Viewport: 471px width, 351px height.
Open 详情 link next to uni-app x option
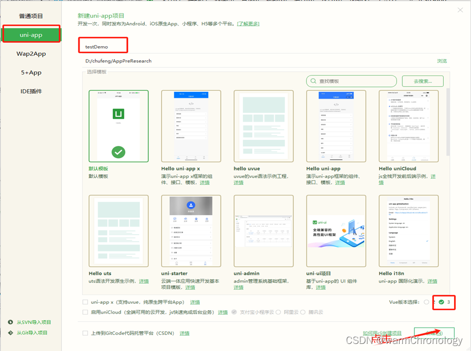click(195, 302)
